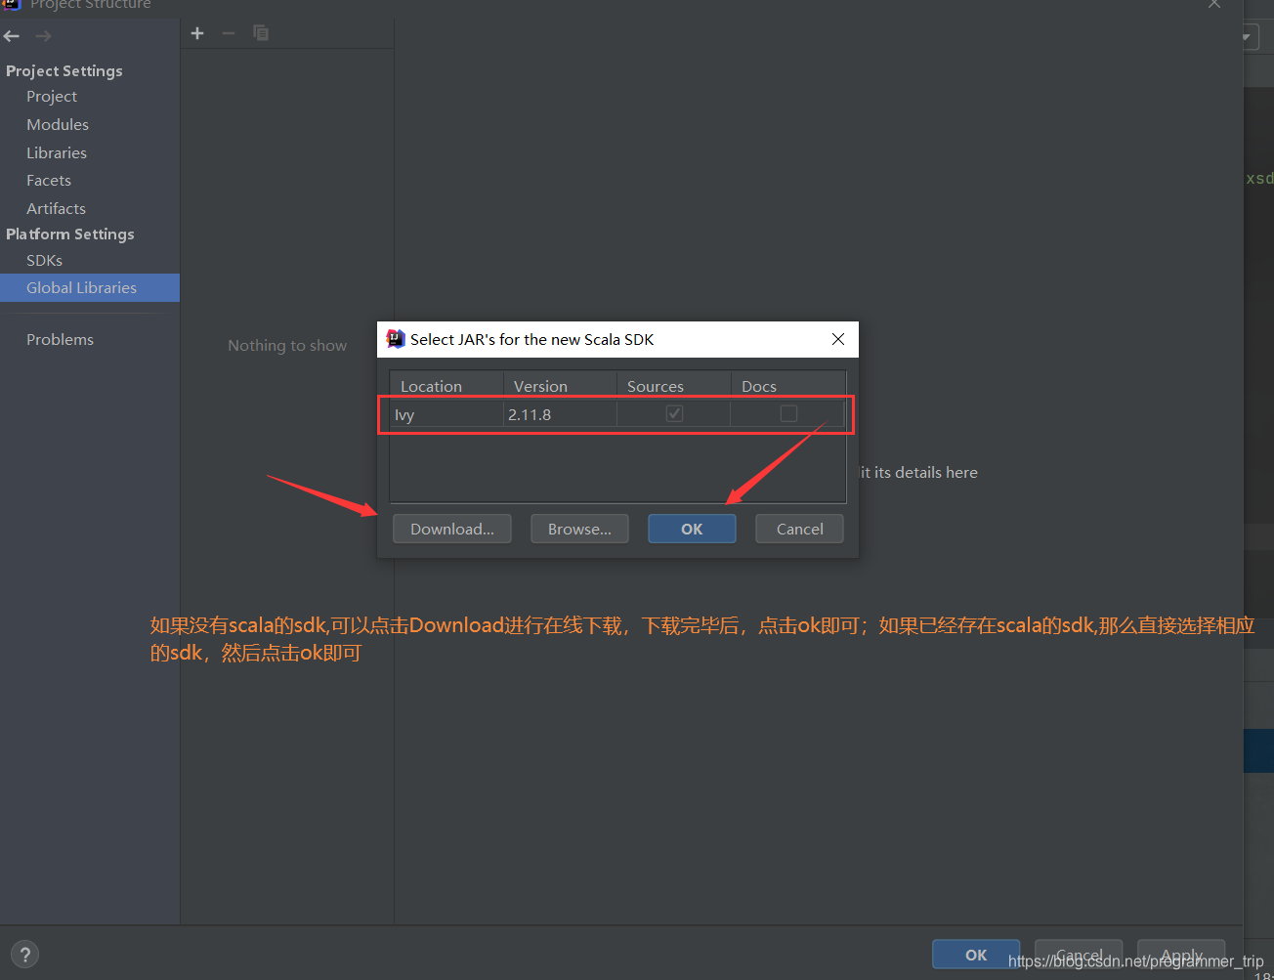Click the Platform Settings section heading

pyautogui.click(x=70, y=234)
